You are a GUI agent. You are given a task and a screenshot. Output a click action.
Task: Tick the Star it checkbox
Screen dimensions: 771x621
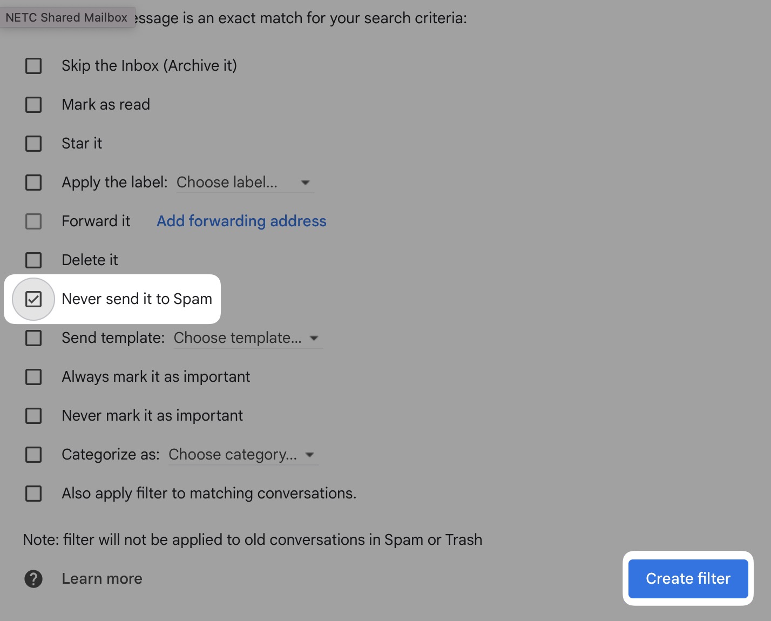coord(33,144)
